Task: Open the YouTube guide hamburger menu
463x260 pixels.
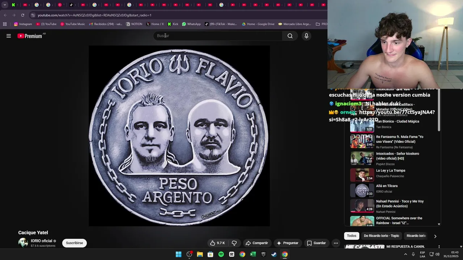Action: [x=9, y=36]
